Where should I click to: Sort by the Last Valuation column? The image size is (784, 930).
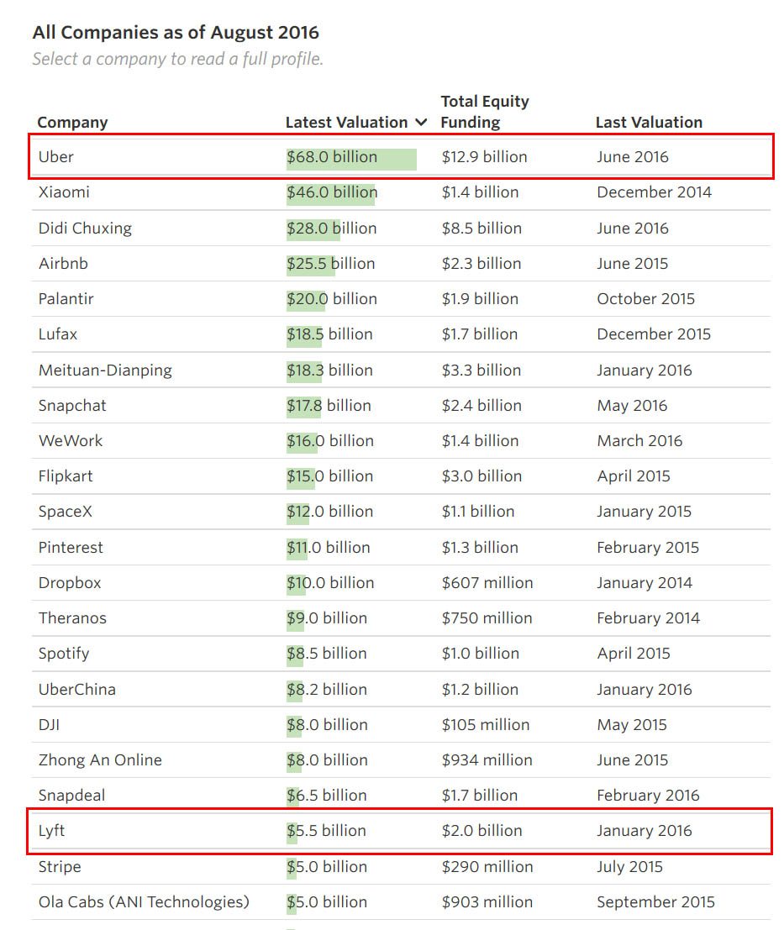click(649, 122)
